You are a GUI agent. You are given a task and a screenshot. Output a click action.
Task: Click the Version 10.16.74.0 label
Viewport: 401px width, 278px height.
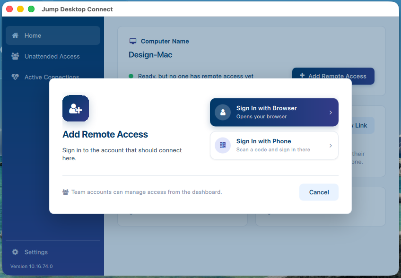(x=32, y=266)
